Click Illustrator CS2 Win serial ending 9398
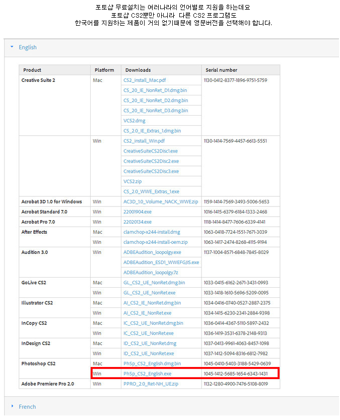The image size is (340, 420). point(237,313)
